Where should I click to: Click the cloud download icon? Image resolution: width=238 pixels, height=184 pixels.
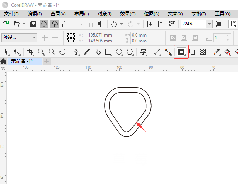[x=44, y=24]
